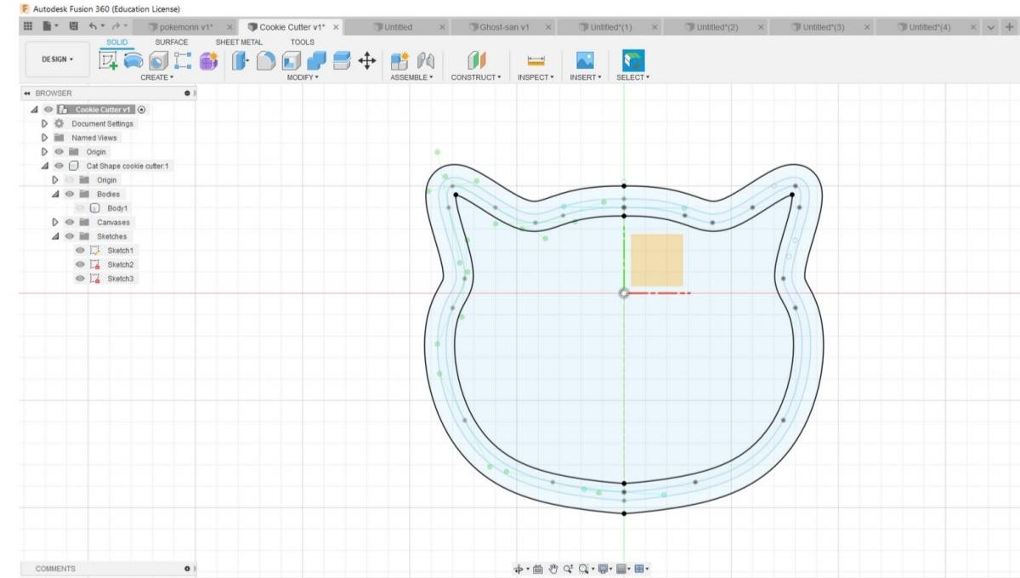The height and width of the screenshot is (578, 1020).
Task: Toggle visibility of Canvases folder
Action: 70,222
